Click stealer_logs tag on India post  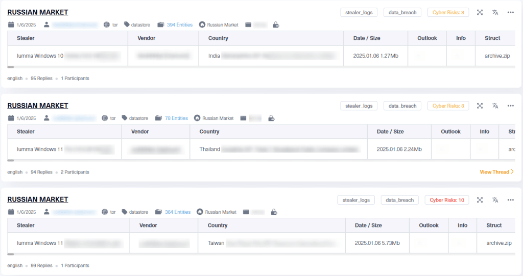(359, 12)
